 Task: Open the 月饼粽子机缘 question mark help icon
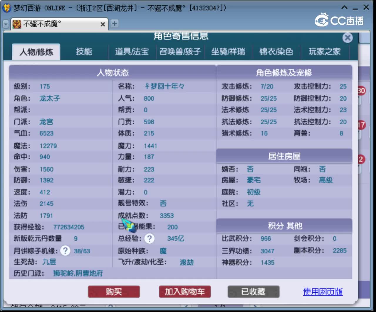pos(65,251)
